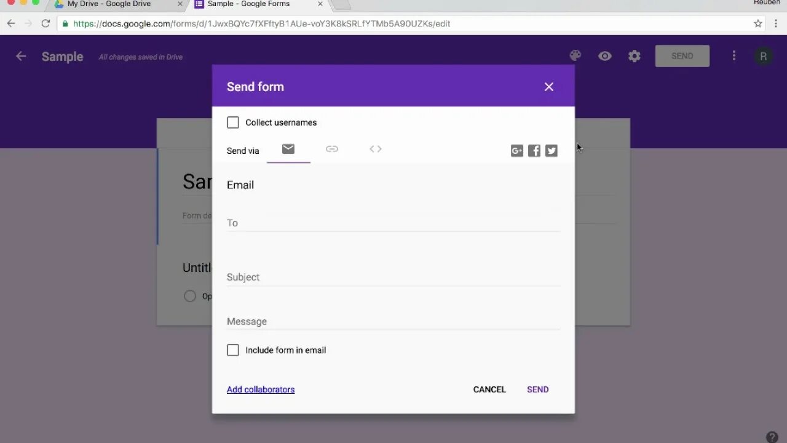
Task: Switch to My Drive browser tab
Action: [117, 4]
